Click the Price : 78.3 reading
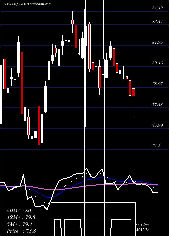 [21, 231]
